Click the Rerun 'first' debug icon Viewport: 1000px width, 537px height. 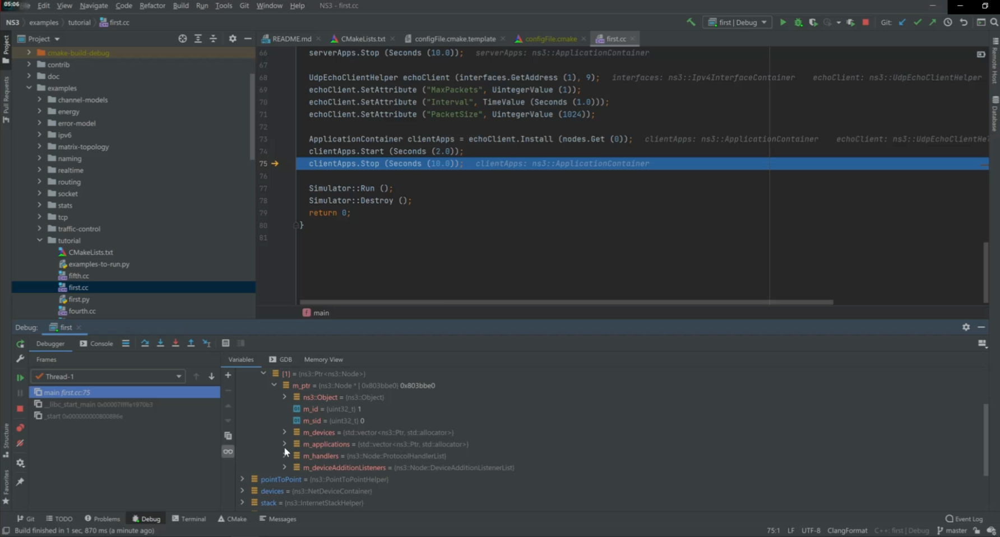tap(20, 344)
